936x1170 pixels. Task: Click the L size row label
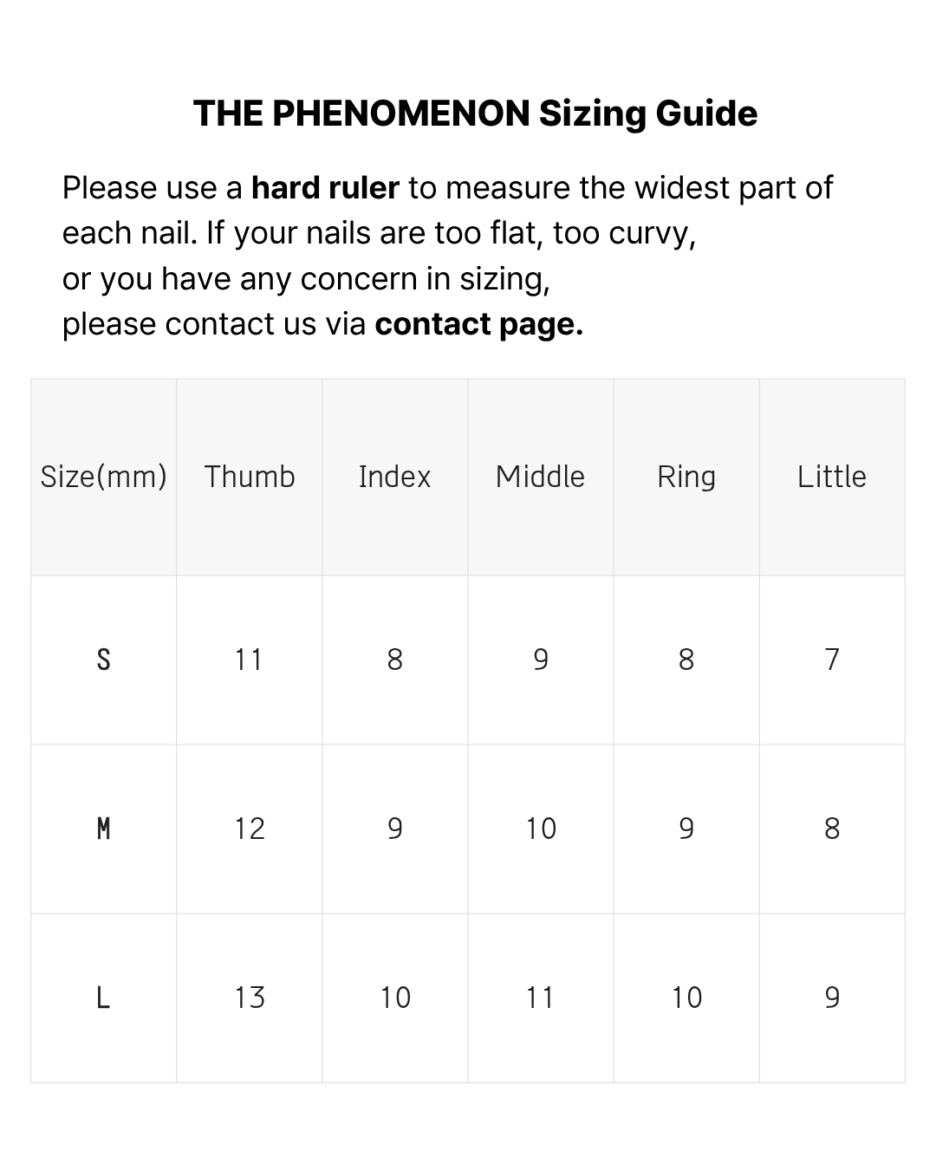[x=104, y=998]
